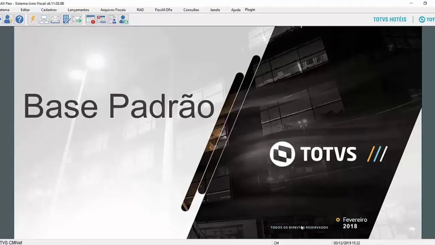Open the blue question mark help icon
435x245 pixels.
pos(20,19)
